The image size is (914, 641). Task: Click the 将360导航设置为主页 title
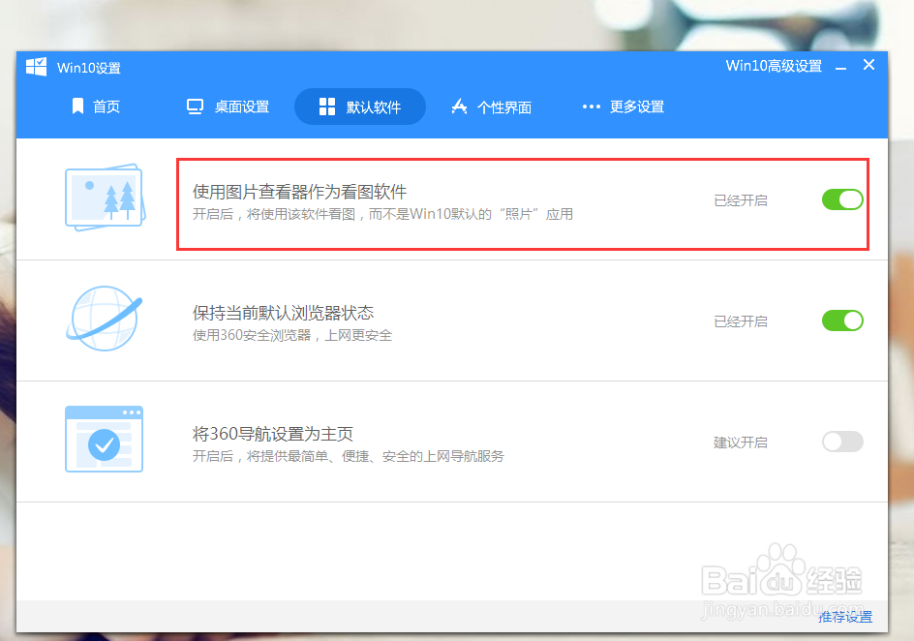point(273,434)
